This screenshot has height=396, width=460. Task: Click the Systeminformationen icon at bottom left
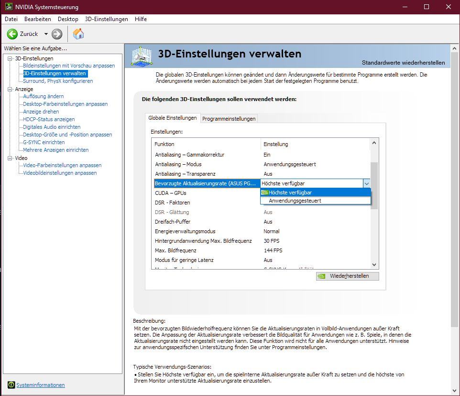tap(11, 385)
